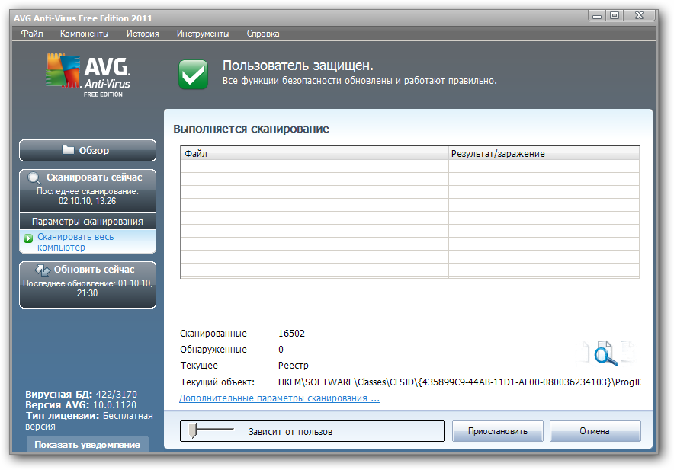Close the AVG window
The height and width of the screenshot is (470, 674).
639,15
